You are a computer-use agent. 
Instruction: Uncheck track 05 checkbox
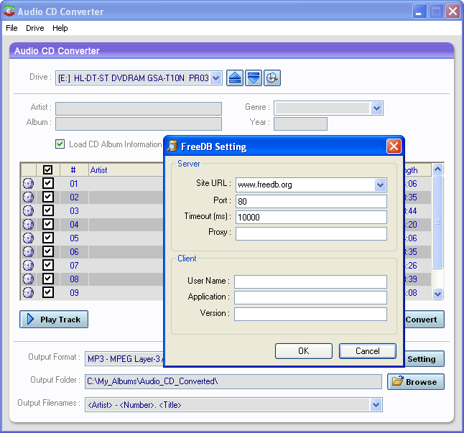pos(48,238)
